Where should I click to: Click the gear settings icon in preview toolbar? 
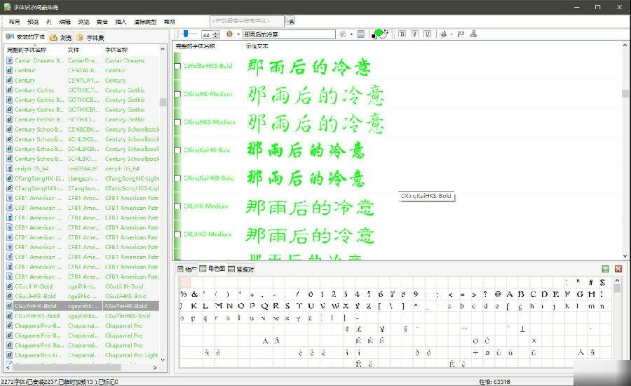click(x=229, y=34)
